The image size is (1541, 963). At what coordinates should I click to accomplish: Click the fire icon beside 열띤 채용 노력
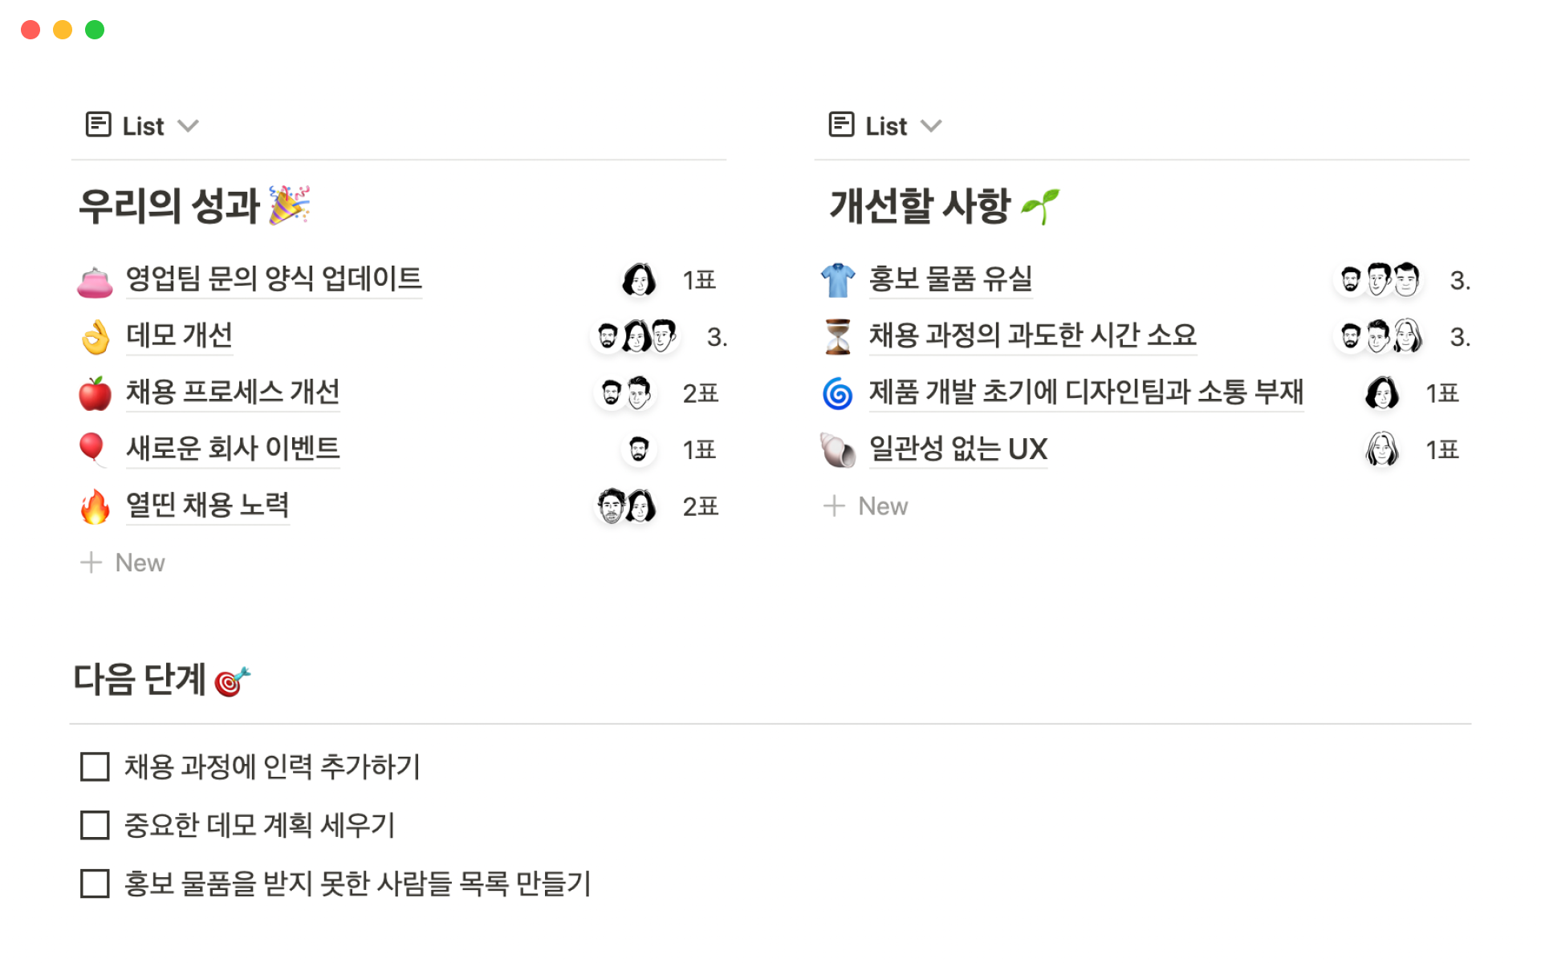click(95, 506)
